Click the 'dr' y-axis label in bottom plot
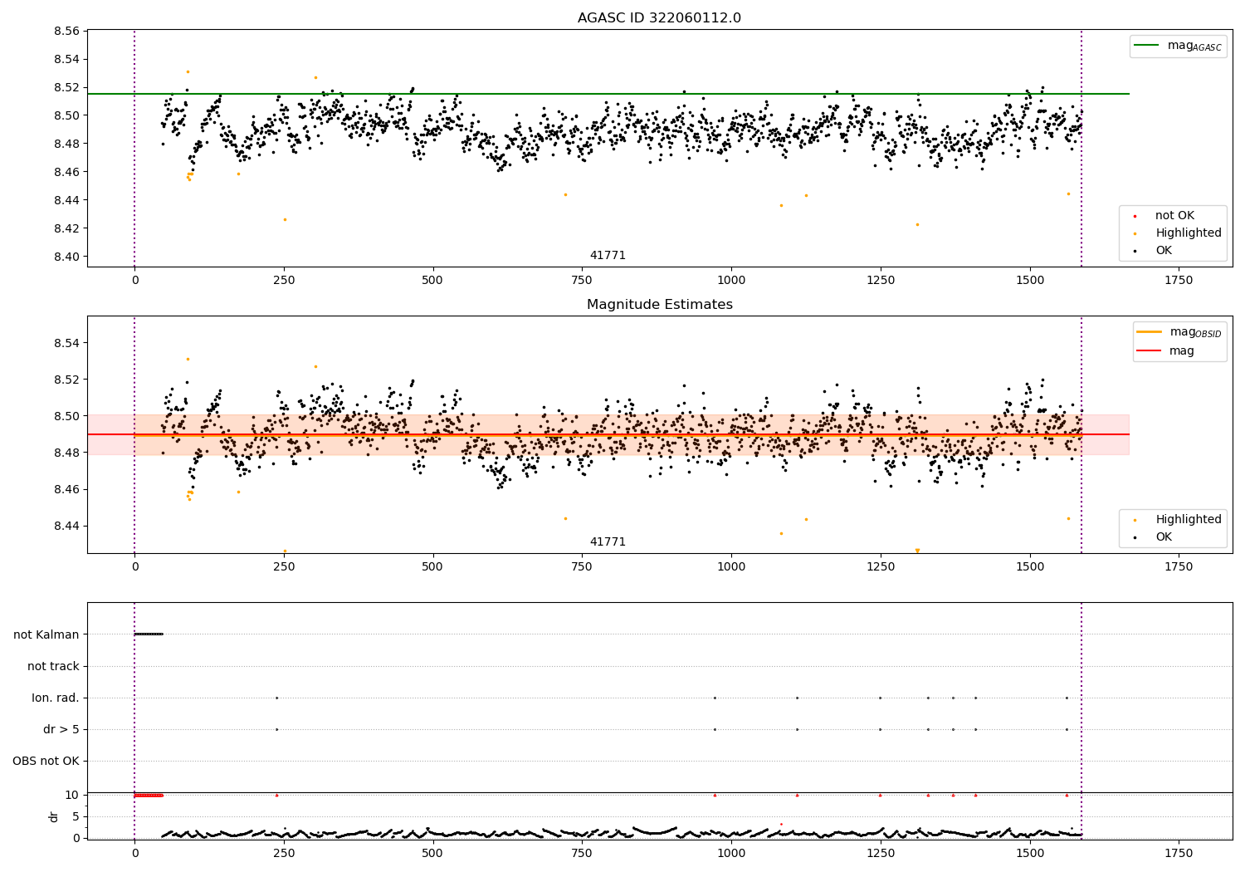The height and width of the screenshot is (872, 1245). [54, 816]
